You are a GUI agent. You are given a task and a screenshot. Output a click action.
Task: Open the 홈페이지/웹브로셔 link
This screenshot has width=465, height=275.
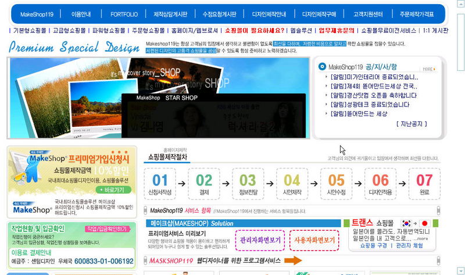pos(195,30)
